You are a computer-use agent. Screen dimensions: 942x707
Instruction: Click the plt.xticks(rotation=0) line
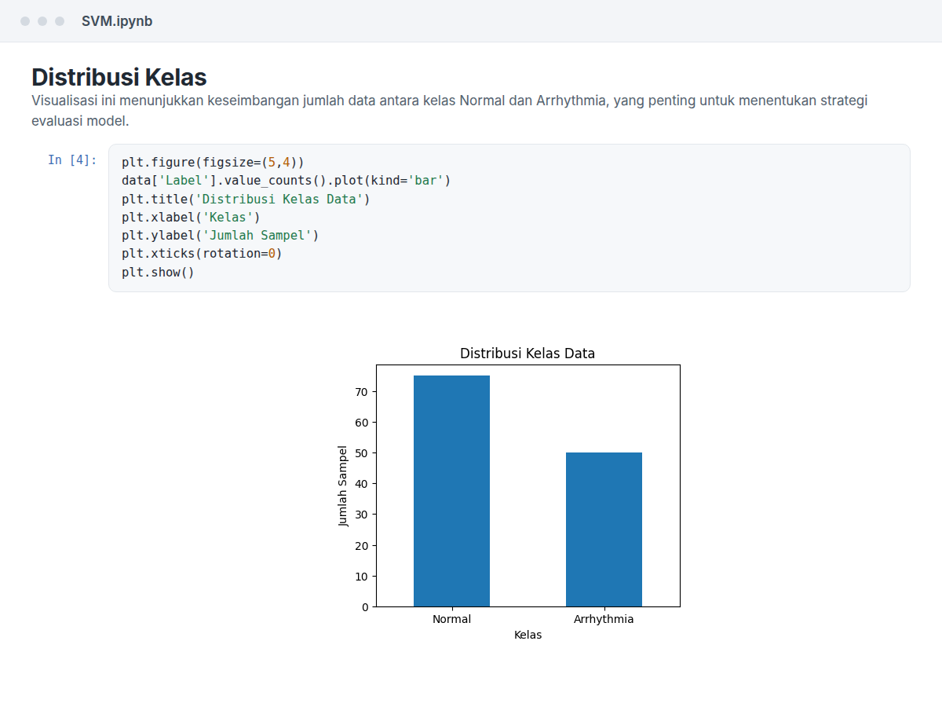pyautogui.click(x=202, y=254)
